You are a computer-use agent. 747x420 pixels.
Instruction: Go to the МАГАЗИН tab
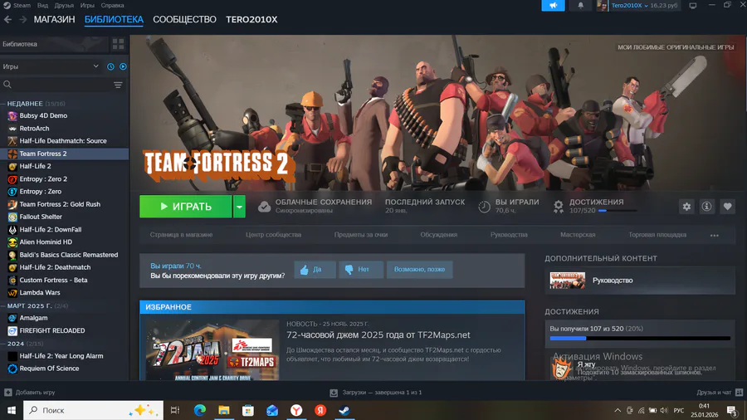click(x=54, y=20)
